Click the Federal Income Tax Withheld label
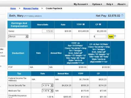 (x=17, y=79)
